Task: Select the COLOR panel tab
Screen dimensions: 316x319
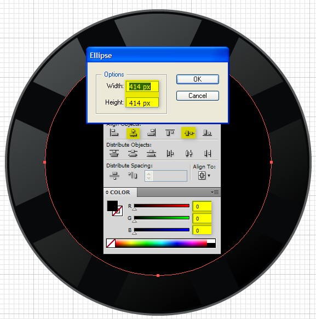Action: tap(120, 192)
